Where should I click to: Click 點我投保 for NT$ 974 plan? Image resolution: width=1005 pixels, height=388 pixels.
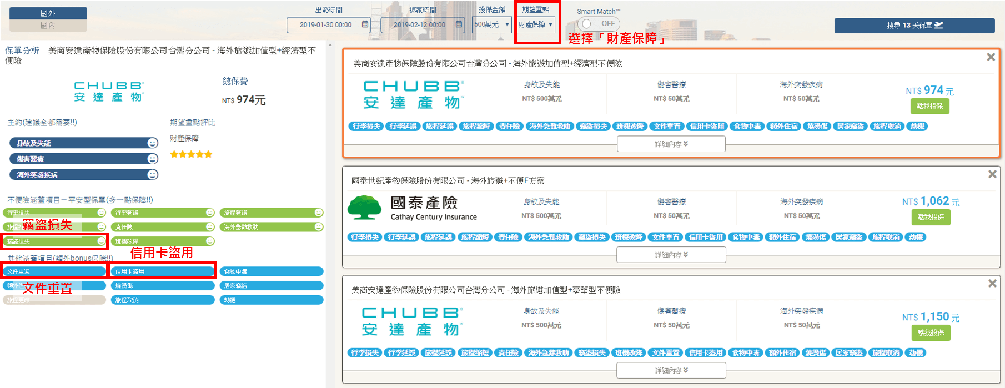pos(929,106)
